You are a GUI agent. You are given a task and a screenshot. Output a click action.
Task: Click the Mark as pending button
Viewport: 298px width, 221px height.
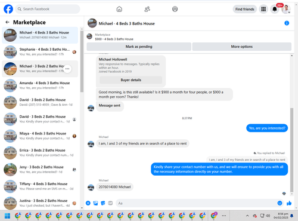click(139, 47)
